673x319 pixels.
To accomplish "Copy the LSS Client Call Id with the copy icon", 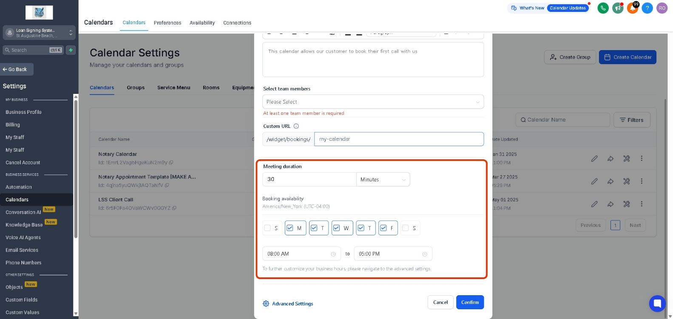I will [x=174, y=208].
